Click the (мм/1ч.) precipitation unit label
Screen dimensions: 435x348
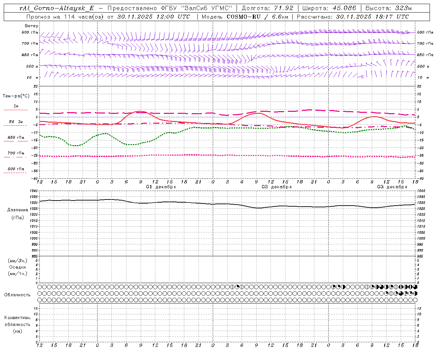[x=18, y=274]
